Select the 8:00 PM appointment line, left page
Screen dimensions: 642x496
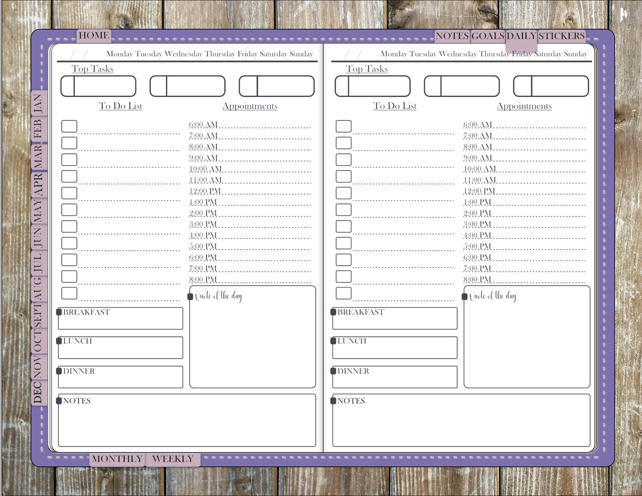tap(250, 279)
